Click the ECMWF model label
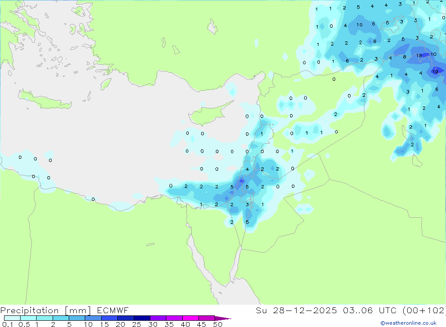The width and height of the screenshot is (446, 327). click(x=113, y=310)
